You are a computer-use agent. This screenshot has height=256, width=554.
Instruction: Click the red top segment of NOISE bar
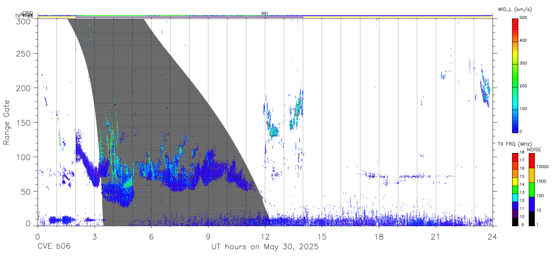[531, 161]
